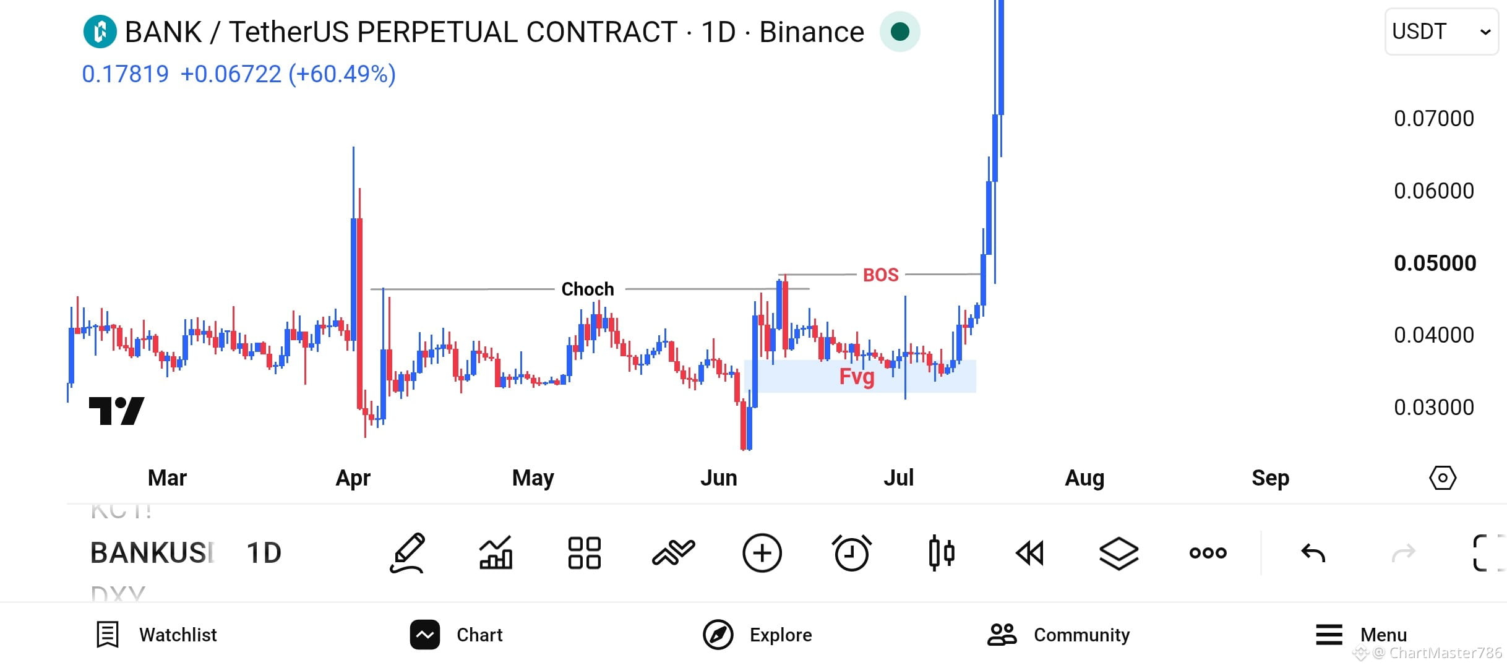Open the four-square layout templates icon
Viewport: 1507px width, 668px height.
[x=585, y=552]
